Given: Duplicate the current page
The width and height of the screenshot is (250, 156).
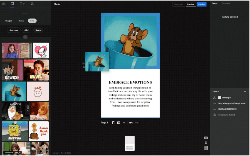Looking at the screenshot, I should (x=119, y=123).
